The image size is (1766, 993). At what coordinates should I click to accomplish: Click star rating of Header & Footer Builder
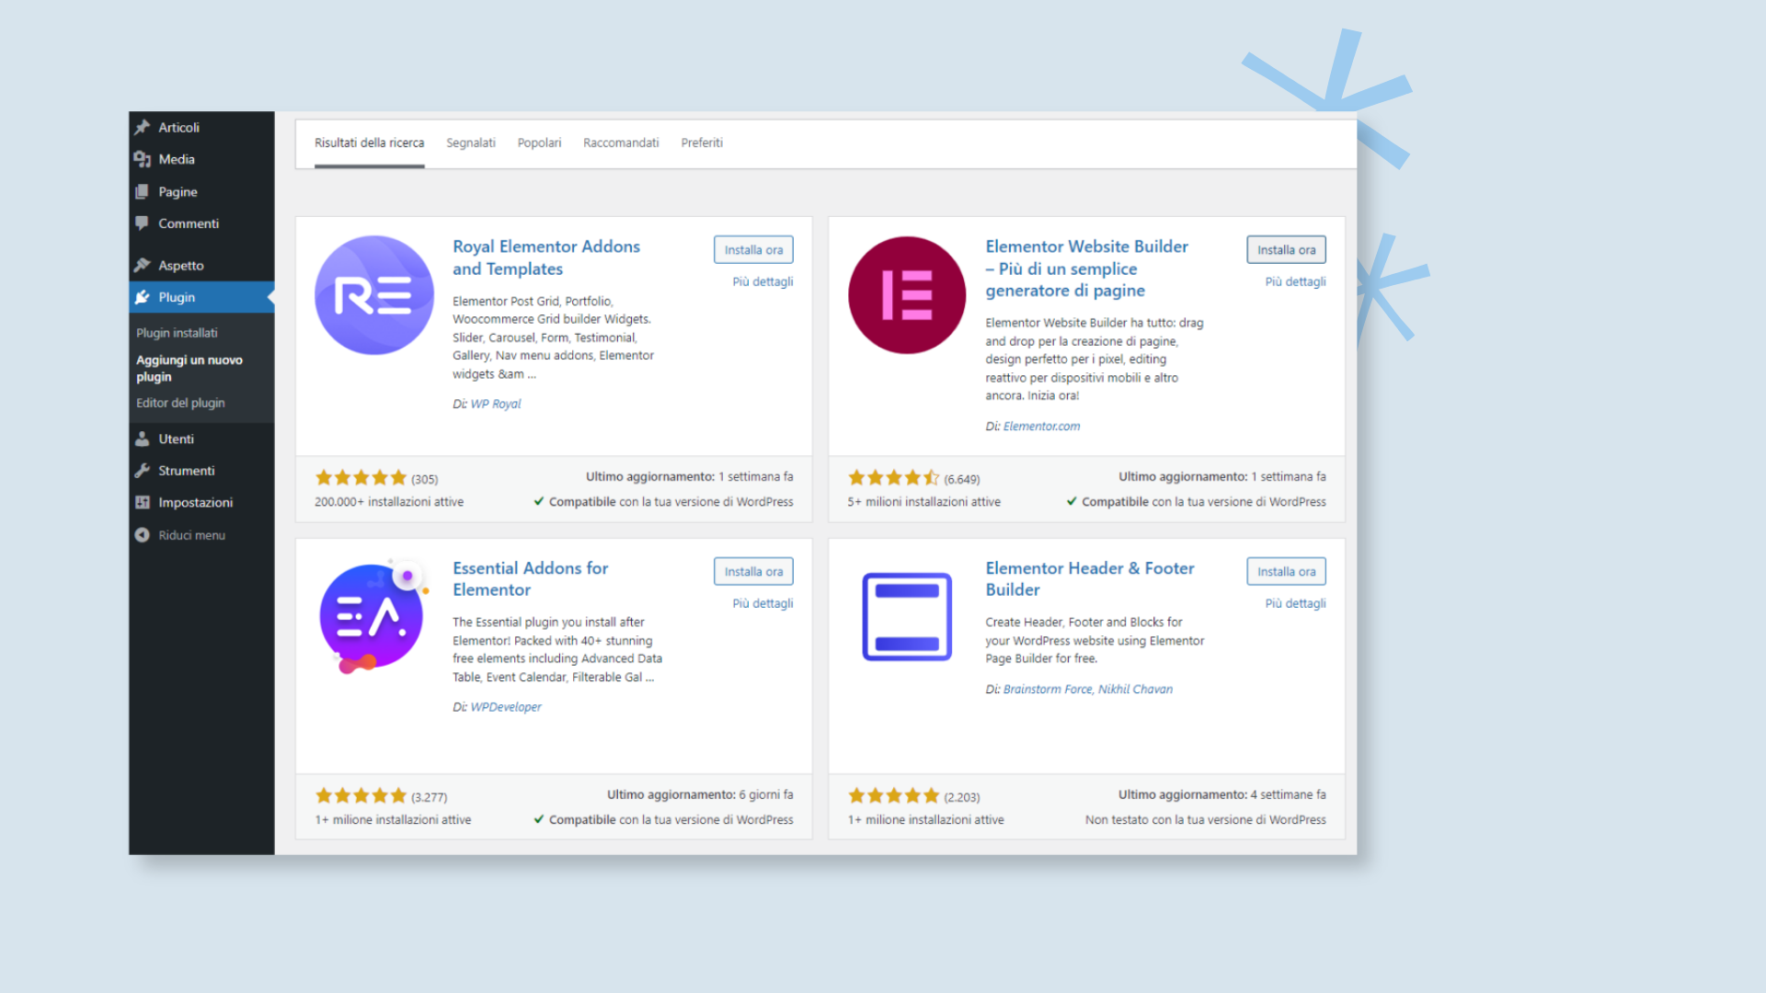pyautogui.click(x=893, y=796)
